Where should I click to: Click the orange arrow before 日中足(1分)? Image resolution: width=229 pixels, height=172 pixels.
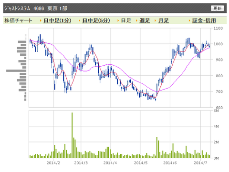click(41, 20)
